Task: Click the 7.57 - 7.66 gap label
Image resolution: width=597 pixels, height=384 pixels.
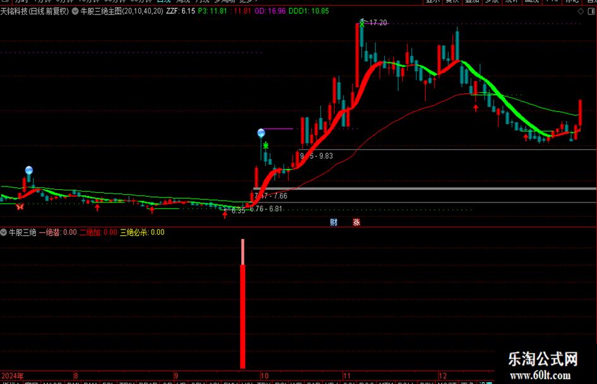Action: 271,196
